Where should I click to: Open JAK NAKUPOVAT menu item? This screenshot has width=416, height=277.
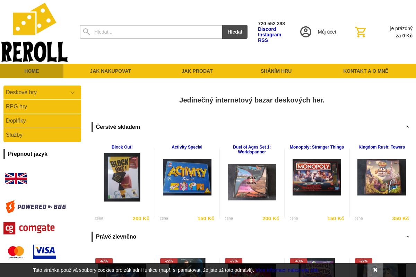[x=110, y=71]
